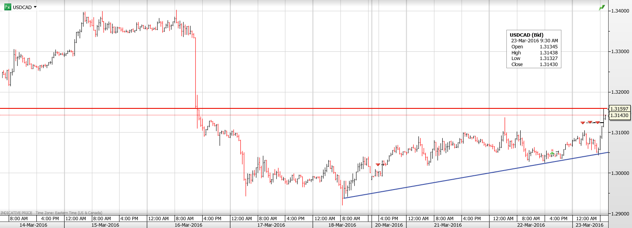Click the USDCAD symbol name text

tap(23, 7)
